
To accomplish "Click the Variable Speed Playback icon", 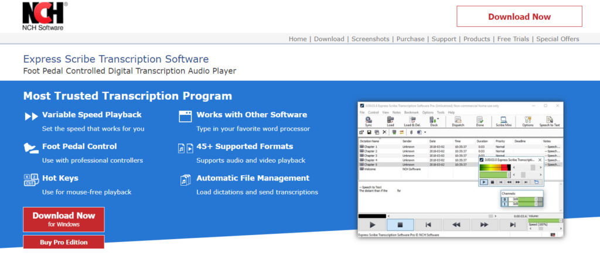I will [x=31, y=115].
